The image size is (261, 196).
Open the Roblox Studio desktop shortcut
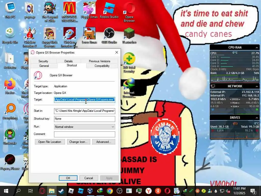pos(109,10)
